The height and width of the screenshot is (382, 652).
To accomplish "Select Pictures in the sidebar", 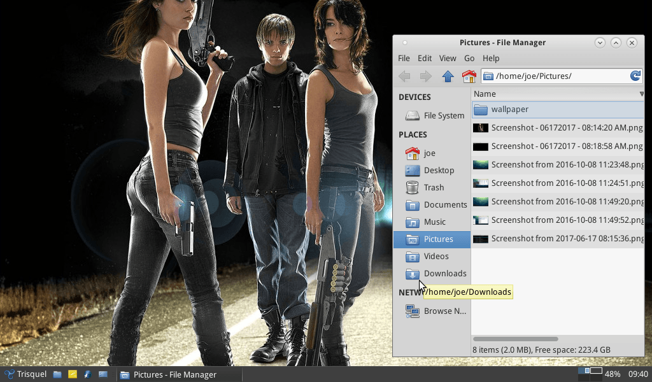I will click(x=432, y=239).
